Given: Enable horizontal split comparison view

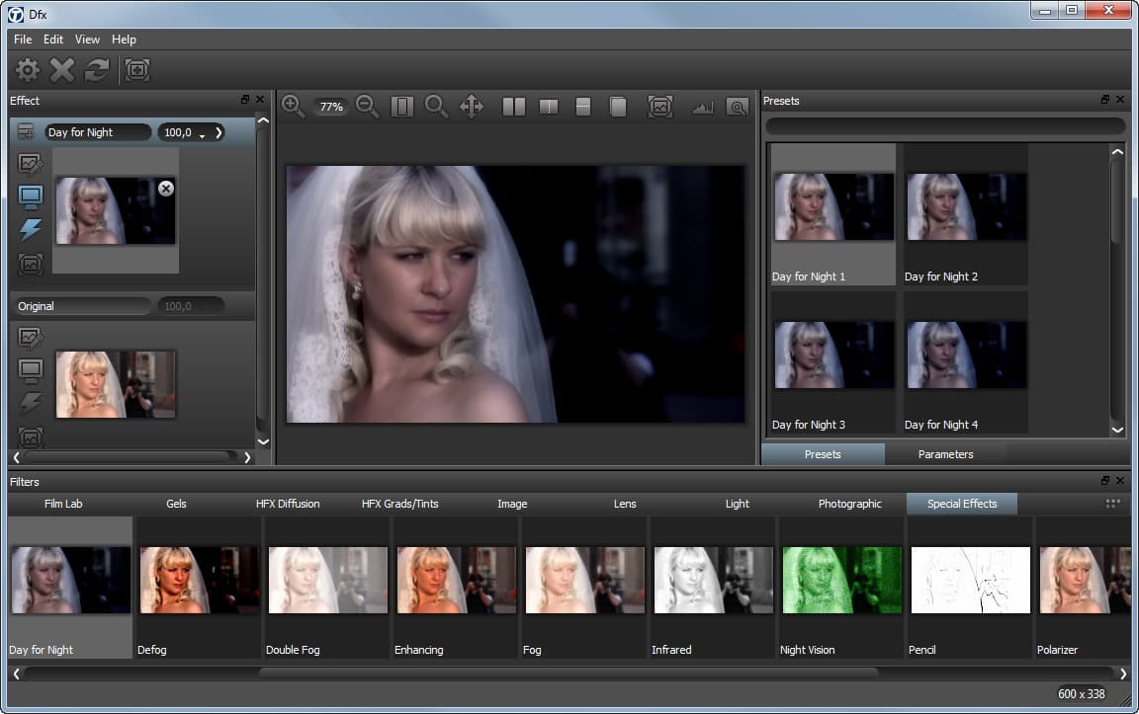Looking at the screenshot, I should pyautogui.click(x=582, y=107).
